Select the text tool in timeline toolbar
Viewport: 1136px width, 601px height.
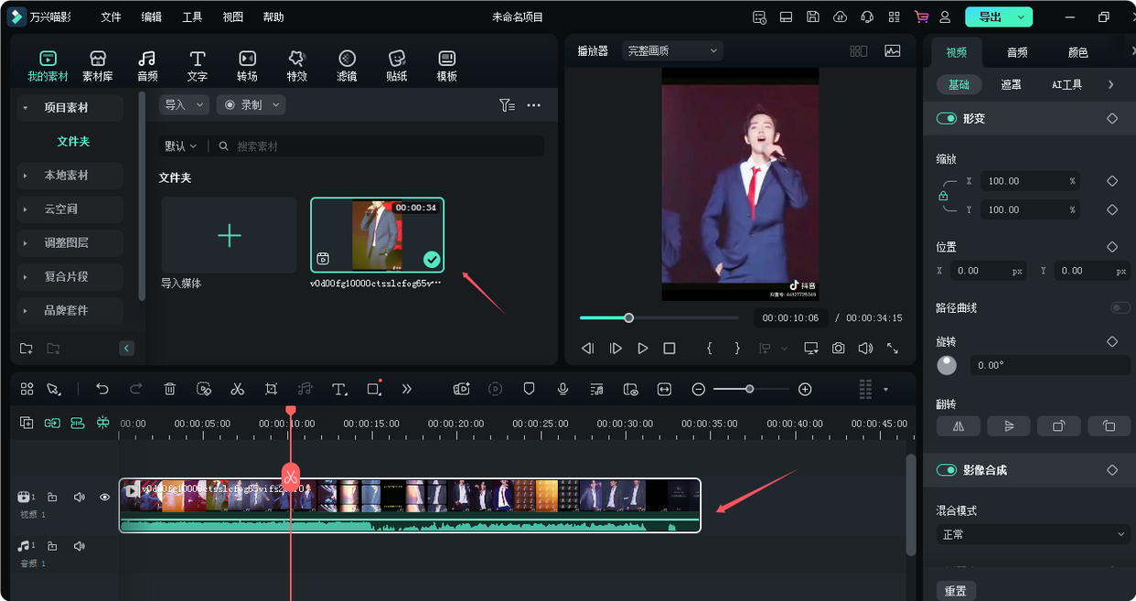338,389
